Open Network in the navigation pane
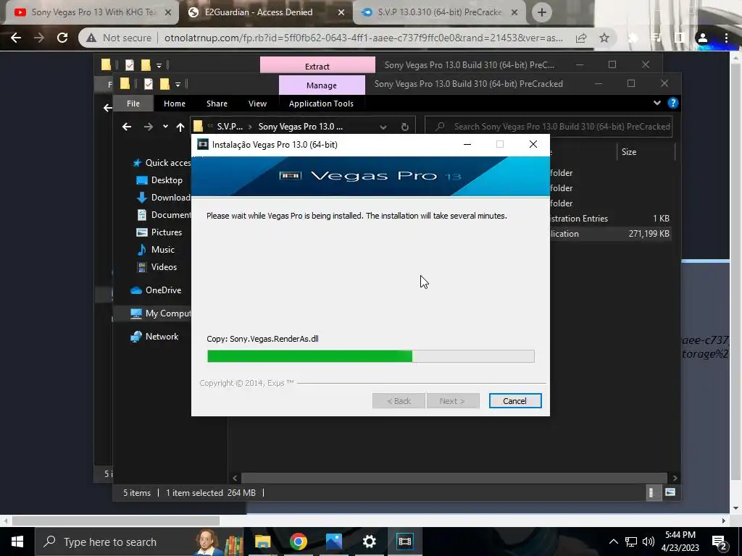742x556 pixels. (155, 337)
